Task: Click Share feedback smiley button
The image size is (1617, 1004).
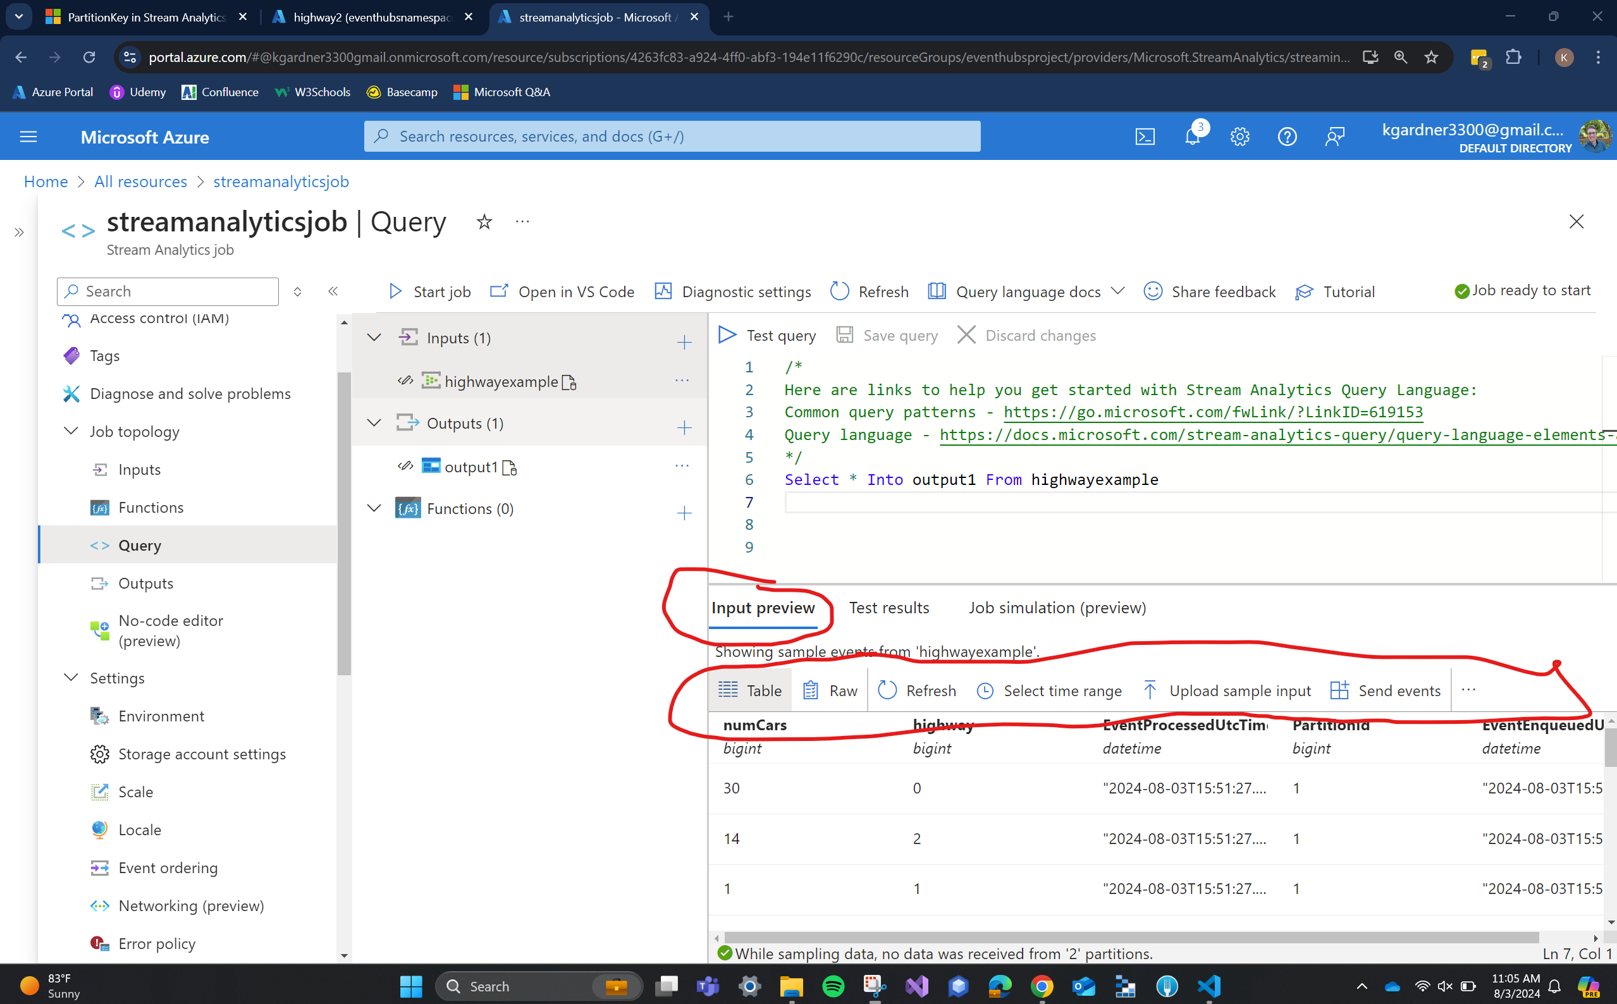Action: coord(1209,292)
